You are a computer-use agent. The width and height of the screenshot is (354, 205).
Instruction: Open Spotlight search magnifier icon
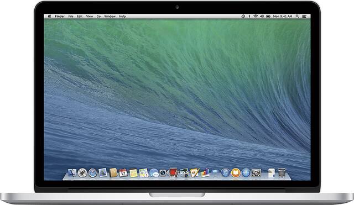(x=298, y=16)
